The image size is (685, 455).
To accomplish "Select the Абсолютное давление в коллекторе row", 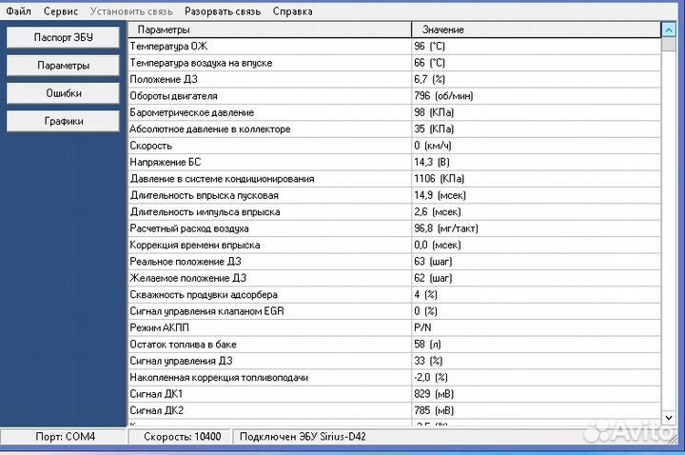I will pos(395,129).
